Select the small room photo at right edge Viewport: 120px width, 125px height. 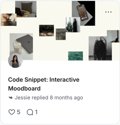(x=113, y=36)
